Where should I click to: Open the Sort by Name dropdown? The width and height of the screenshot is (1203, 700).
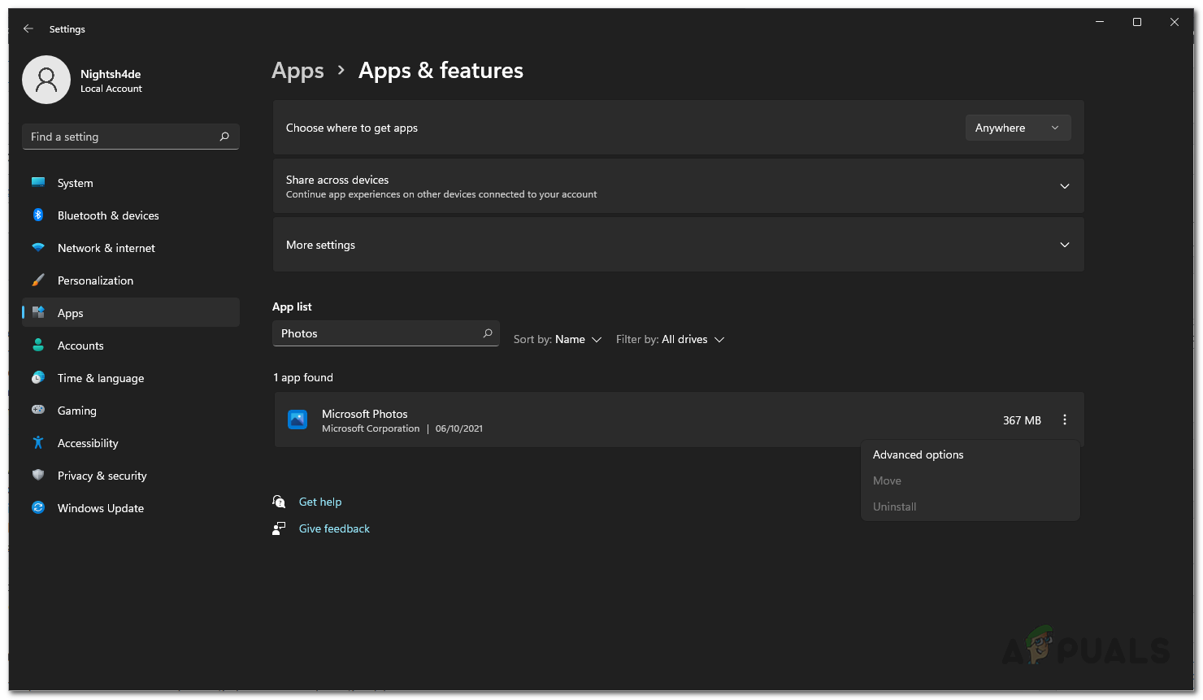[558, 340]
